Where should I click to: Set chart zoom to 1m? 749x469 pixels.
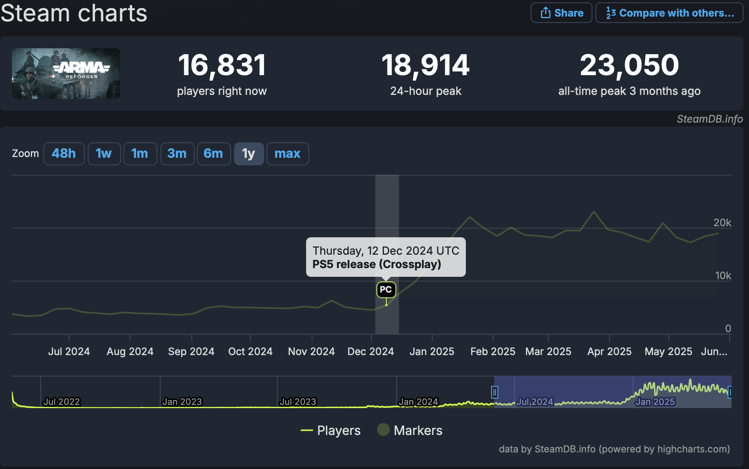pos(140,153)
